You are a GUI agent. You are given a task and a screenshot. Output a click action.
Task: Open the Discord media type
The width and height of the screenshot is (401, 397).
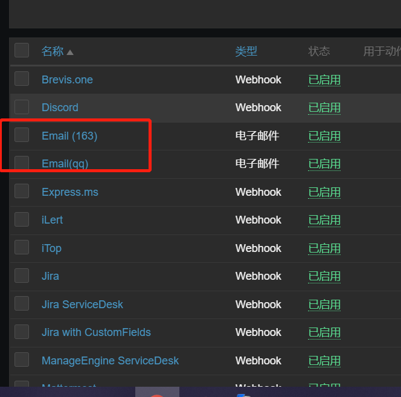[60, 108]
